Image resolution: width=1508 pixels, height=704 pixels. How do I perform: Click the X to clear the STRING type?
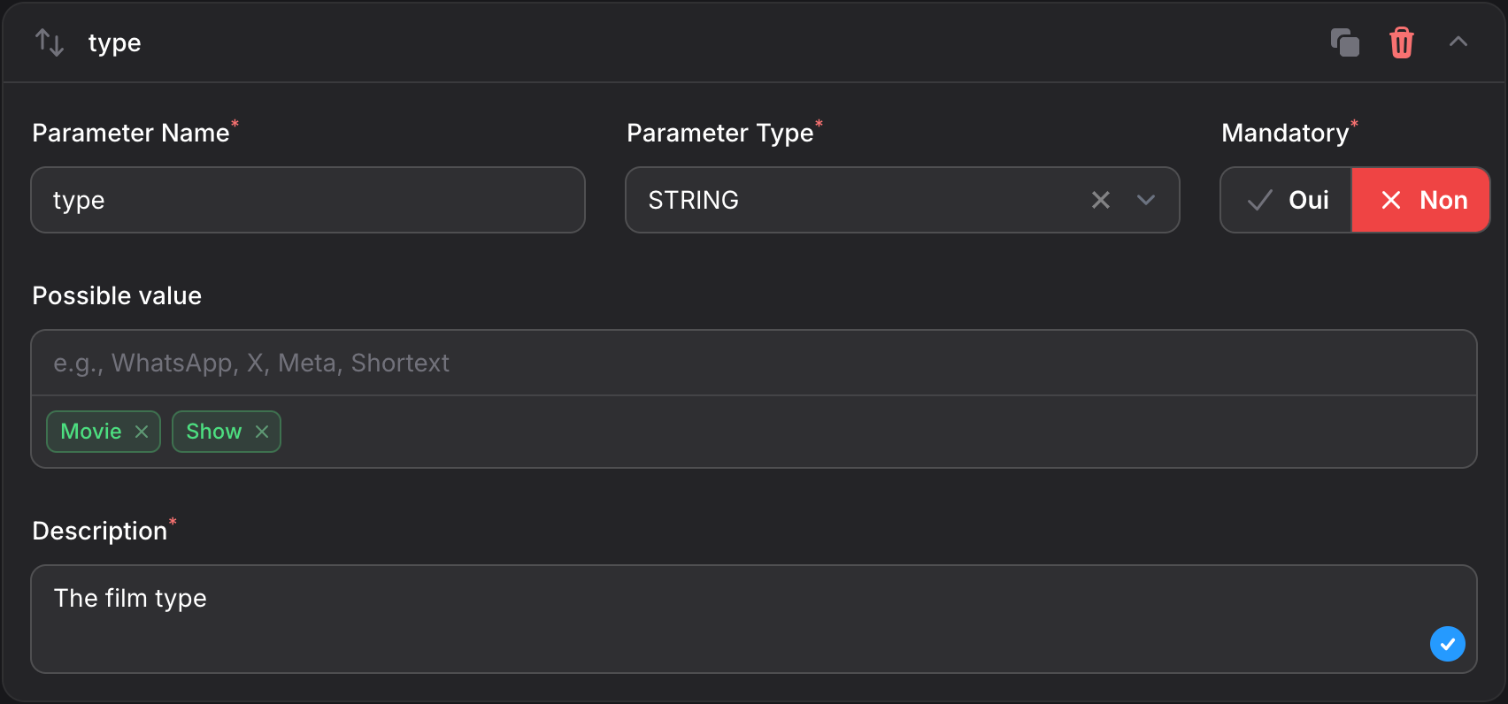1100,200
